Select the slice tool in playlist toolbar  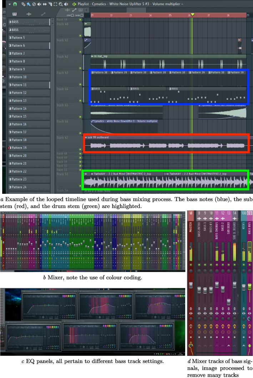[x=50, y=4]
